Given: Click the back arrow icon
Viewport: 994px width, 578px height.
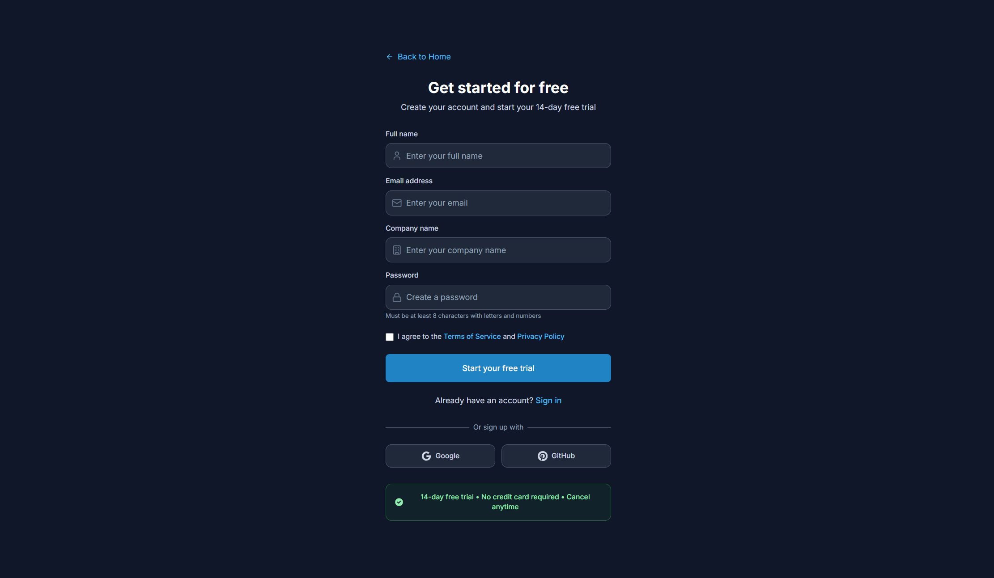Looking at the screenshot, I should pos(389,57).
